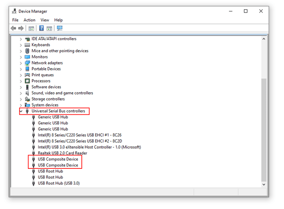Click the Show/Hide console tree toolbar icon
This screenshot has width=284, height=209.
click(x=31, y=28)
